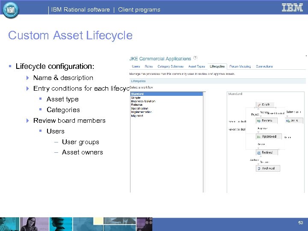Click the 'Client programs' header text
The width and height of the screenshot is (308, 231).
point(139,9)
